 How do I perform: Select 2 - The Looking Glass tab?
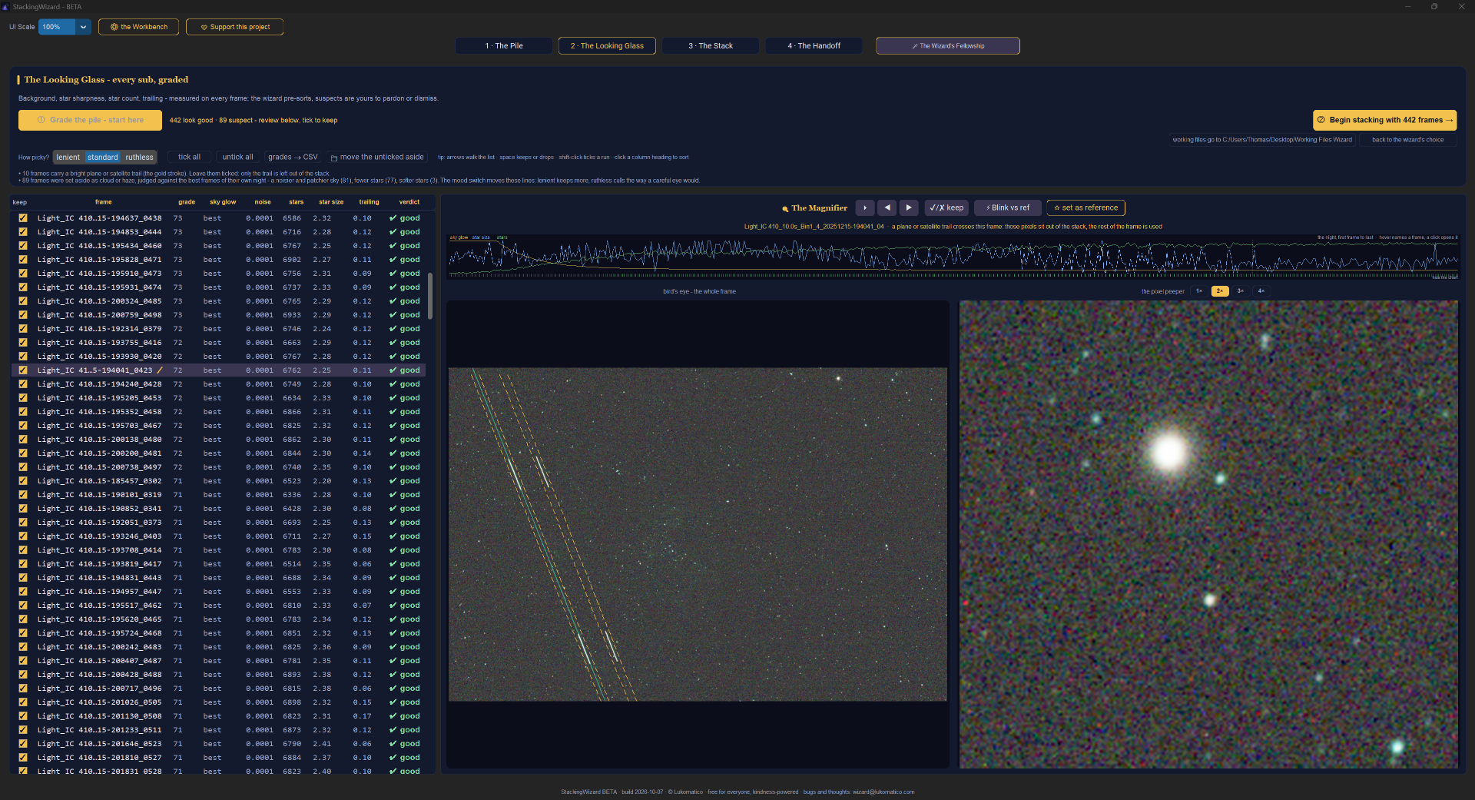point(607,46)
